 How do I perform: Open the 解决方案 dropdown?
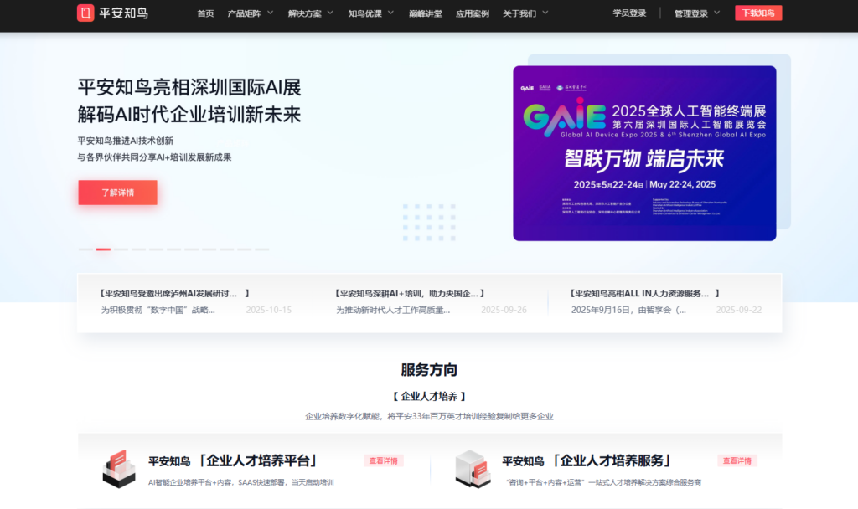(307, 13)
